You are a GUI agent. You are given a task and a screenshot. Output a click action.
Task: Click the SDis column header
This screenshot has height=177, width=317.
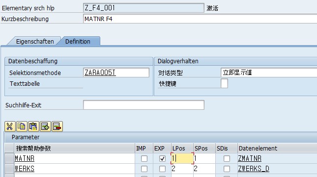(x=227, y=148)
